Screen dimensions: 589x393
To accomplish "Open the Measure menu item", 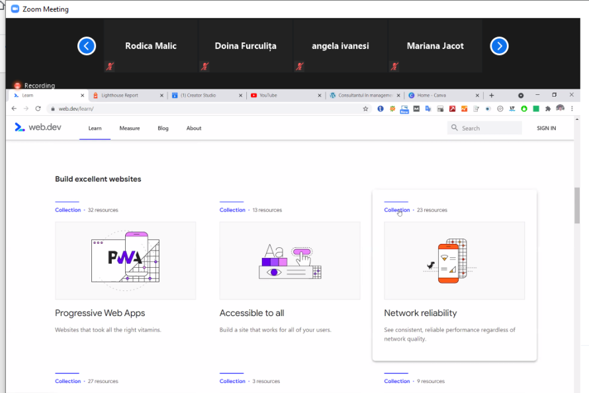I will point(130,128).
